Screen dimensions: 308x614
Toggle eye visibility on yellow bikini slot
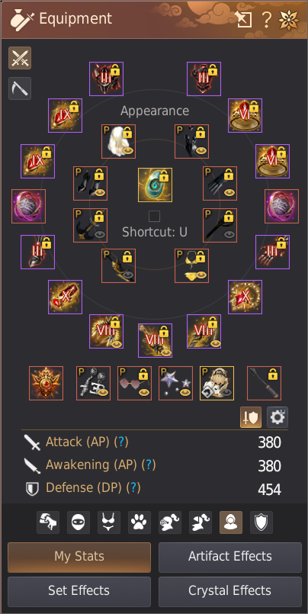[x=201, y=275]
